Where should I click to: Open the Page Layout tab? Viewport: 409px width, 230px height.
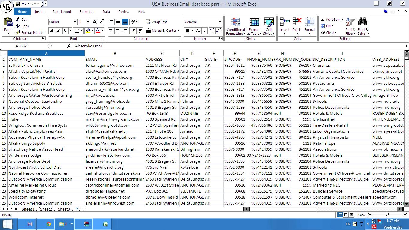pos(62,12)
